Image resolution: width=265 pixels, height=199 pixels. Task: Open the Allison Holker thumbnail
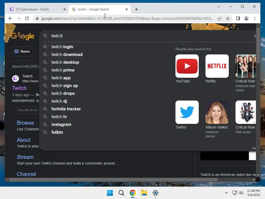tap(217, 112)
